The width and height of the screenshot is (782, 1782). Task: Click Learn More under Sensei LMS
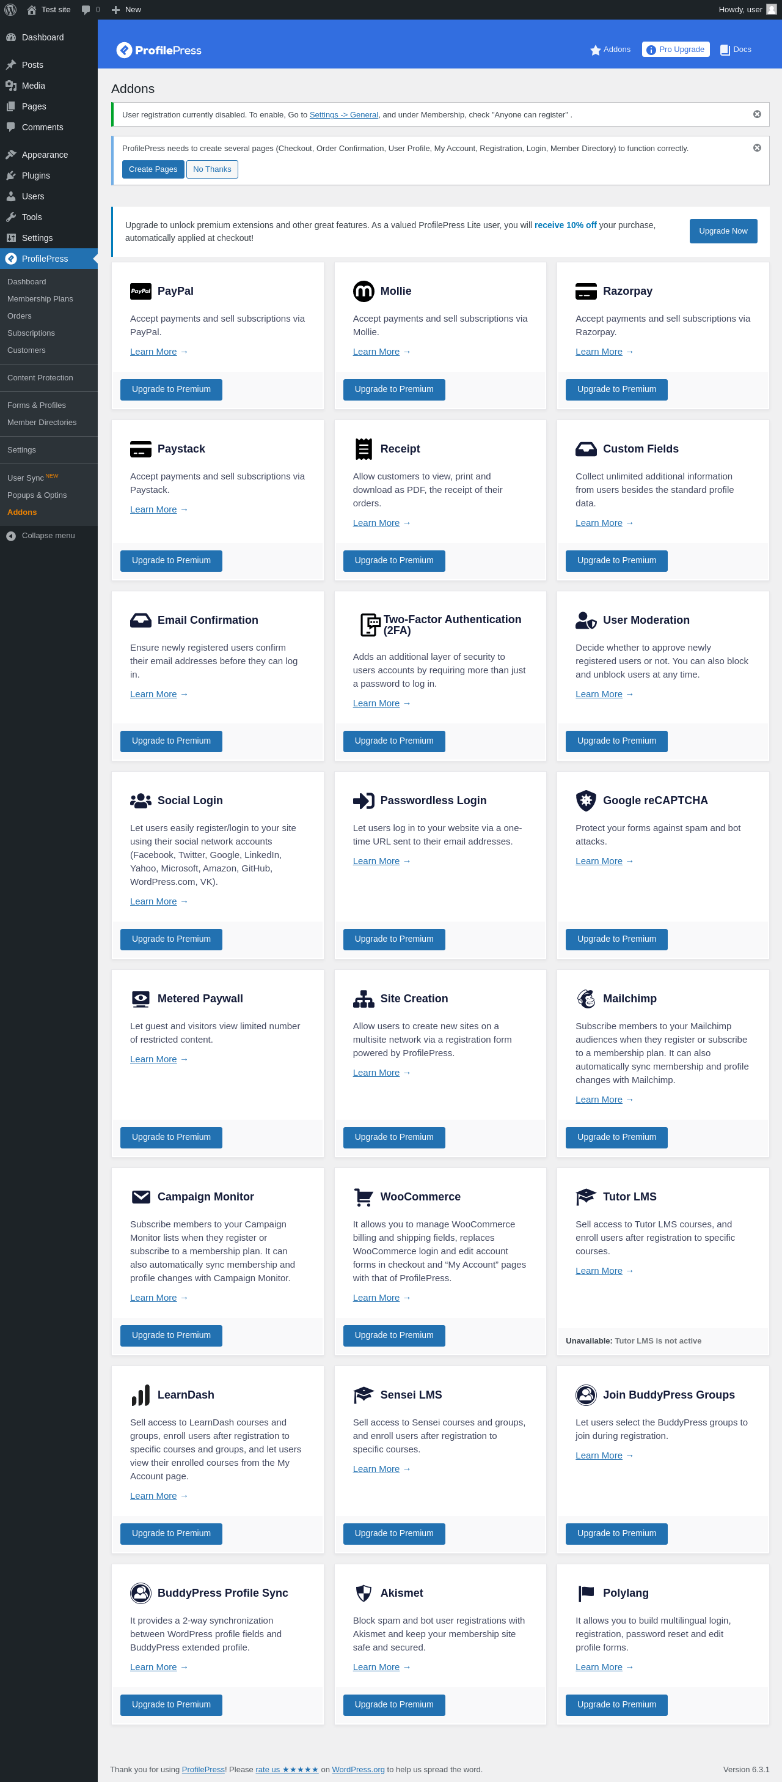(376, 1469)
